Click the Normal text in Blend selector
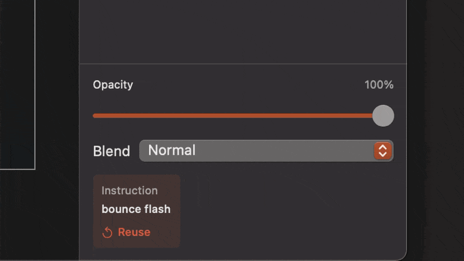The height and width of the screenshot is (261, 464). [x=172, y=151]
